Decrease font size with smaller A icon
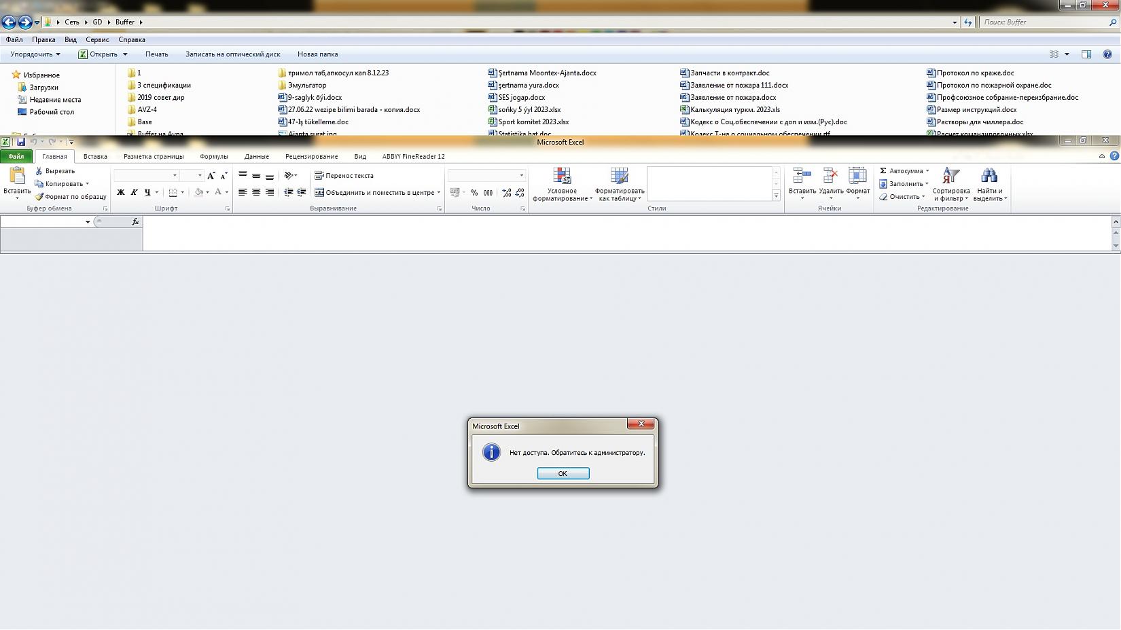Image resolution: width=1121 pixels, height=630 pixels. pos(224,176)
